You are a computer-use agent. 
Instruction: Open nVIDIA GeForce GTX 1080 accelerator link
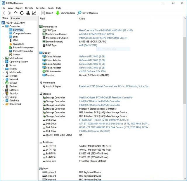click(x=92, y=71)
